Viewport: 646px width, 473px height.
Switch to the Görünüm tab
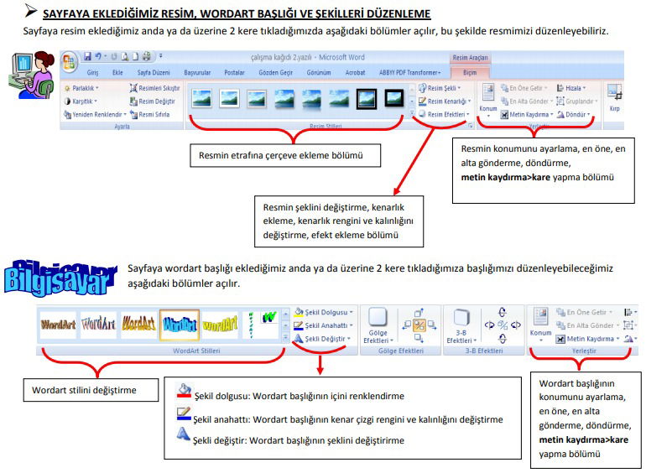319,73
